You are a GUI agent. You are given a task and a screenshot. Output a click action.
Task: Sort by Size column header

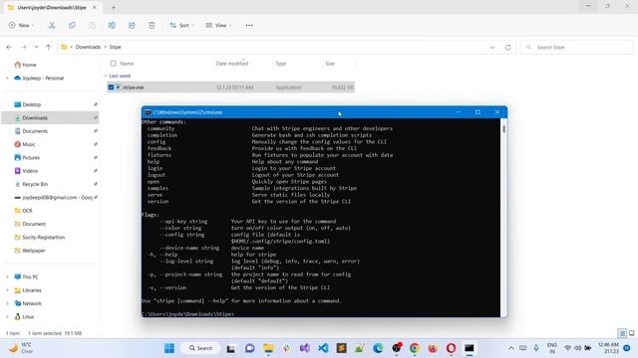point(330,64)
